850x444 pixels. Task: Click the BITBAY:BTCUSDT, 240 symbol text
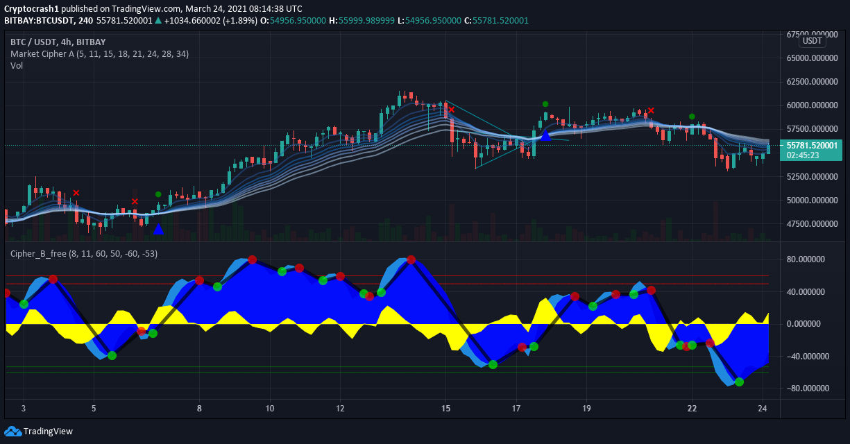pos(49,21)
